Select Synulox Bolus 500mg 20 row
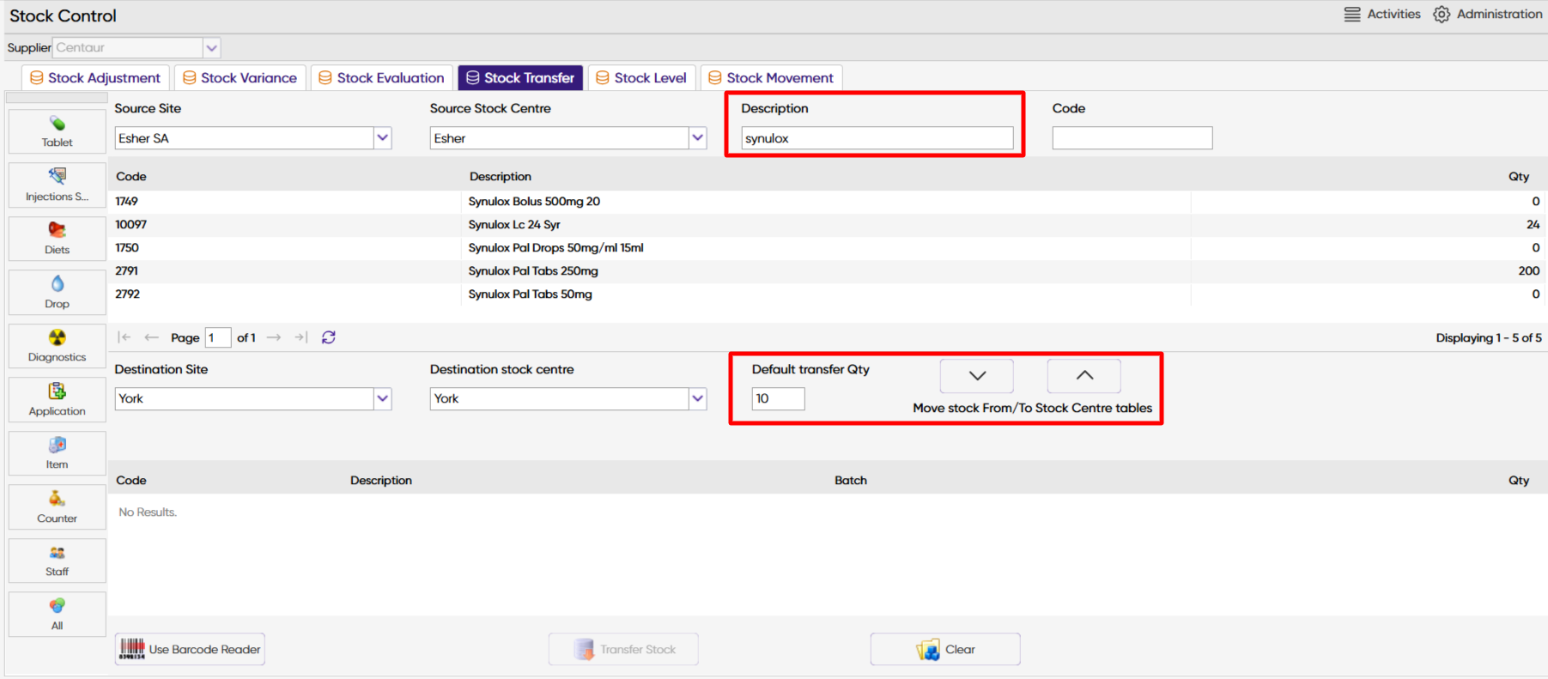Image resolution: width=1548 pixels, height=679 pixels. click(828, 202)
